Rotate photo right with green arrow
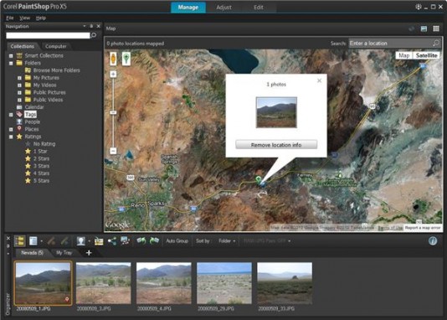The height and width of the screenshot is (320, 447). click(x=154, y=240)
